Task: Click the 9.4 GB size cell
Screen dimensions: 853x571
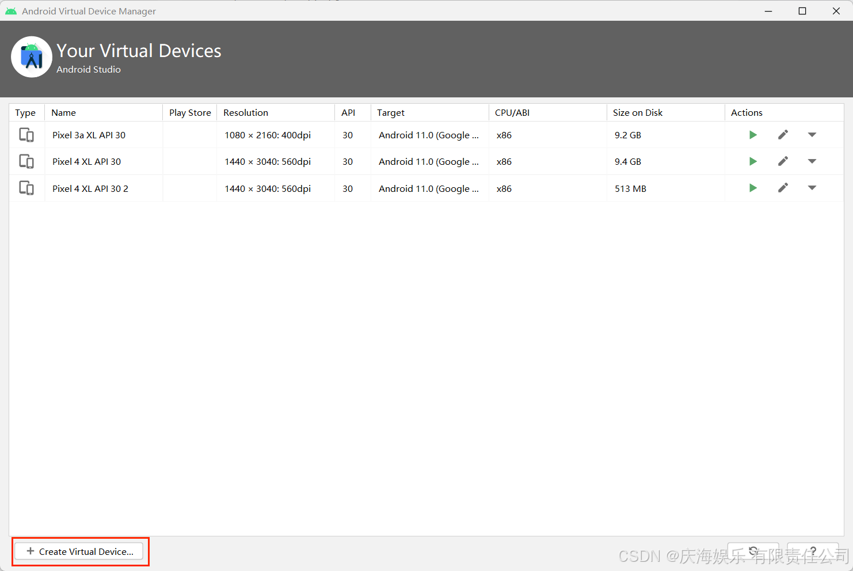Action: point(666,161)
